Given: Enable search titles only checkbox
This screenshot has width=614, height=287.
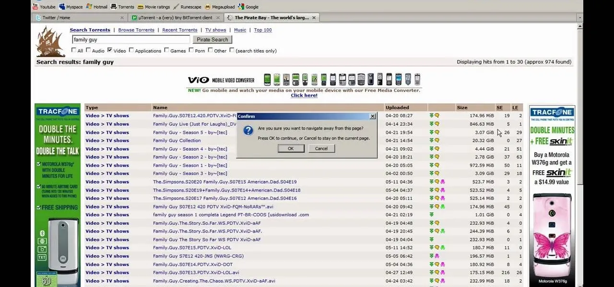Looking at the screenshot, I should pyautogui.click(x=232, y=50).
